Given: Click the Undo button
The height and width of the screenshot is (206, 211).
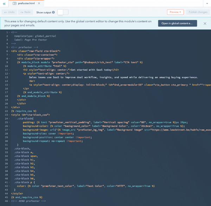Looking at the screenshot, I should tap(9, 12).
